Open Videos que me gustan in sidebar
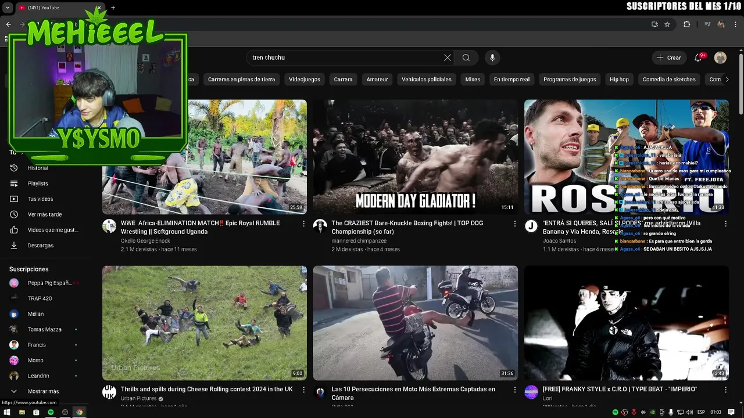 45,230
